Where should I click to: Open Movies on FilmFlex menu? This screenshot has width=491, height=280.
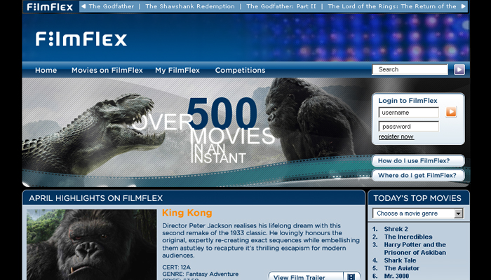coord(107,70)
